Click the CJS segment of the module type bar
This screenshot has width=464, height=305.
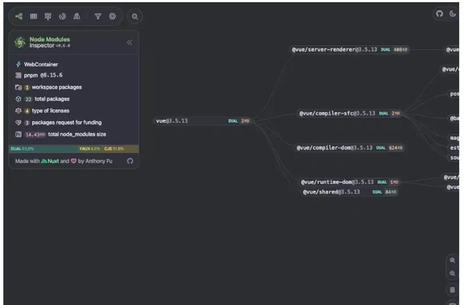click(120, 148)
